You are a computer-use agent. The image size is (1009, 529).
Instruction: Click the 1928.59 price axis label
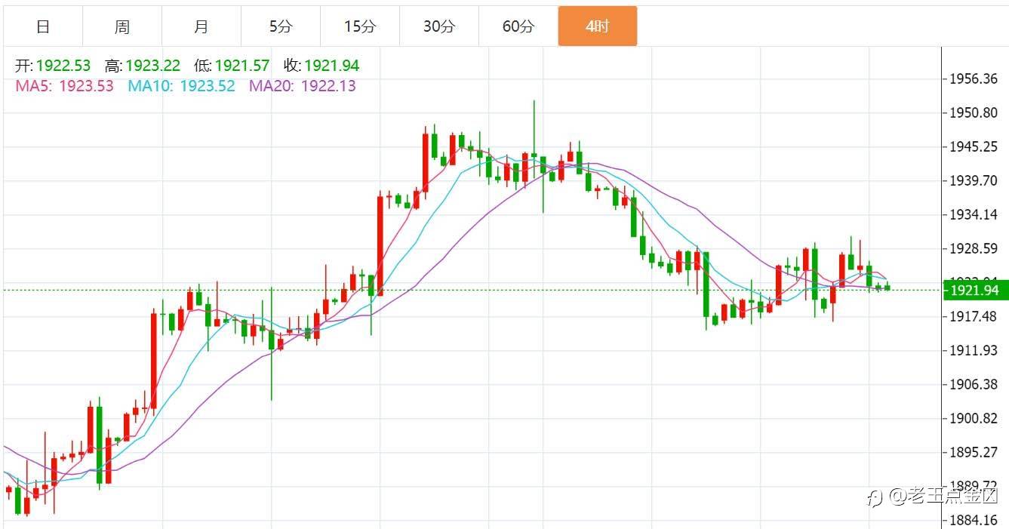974,248
